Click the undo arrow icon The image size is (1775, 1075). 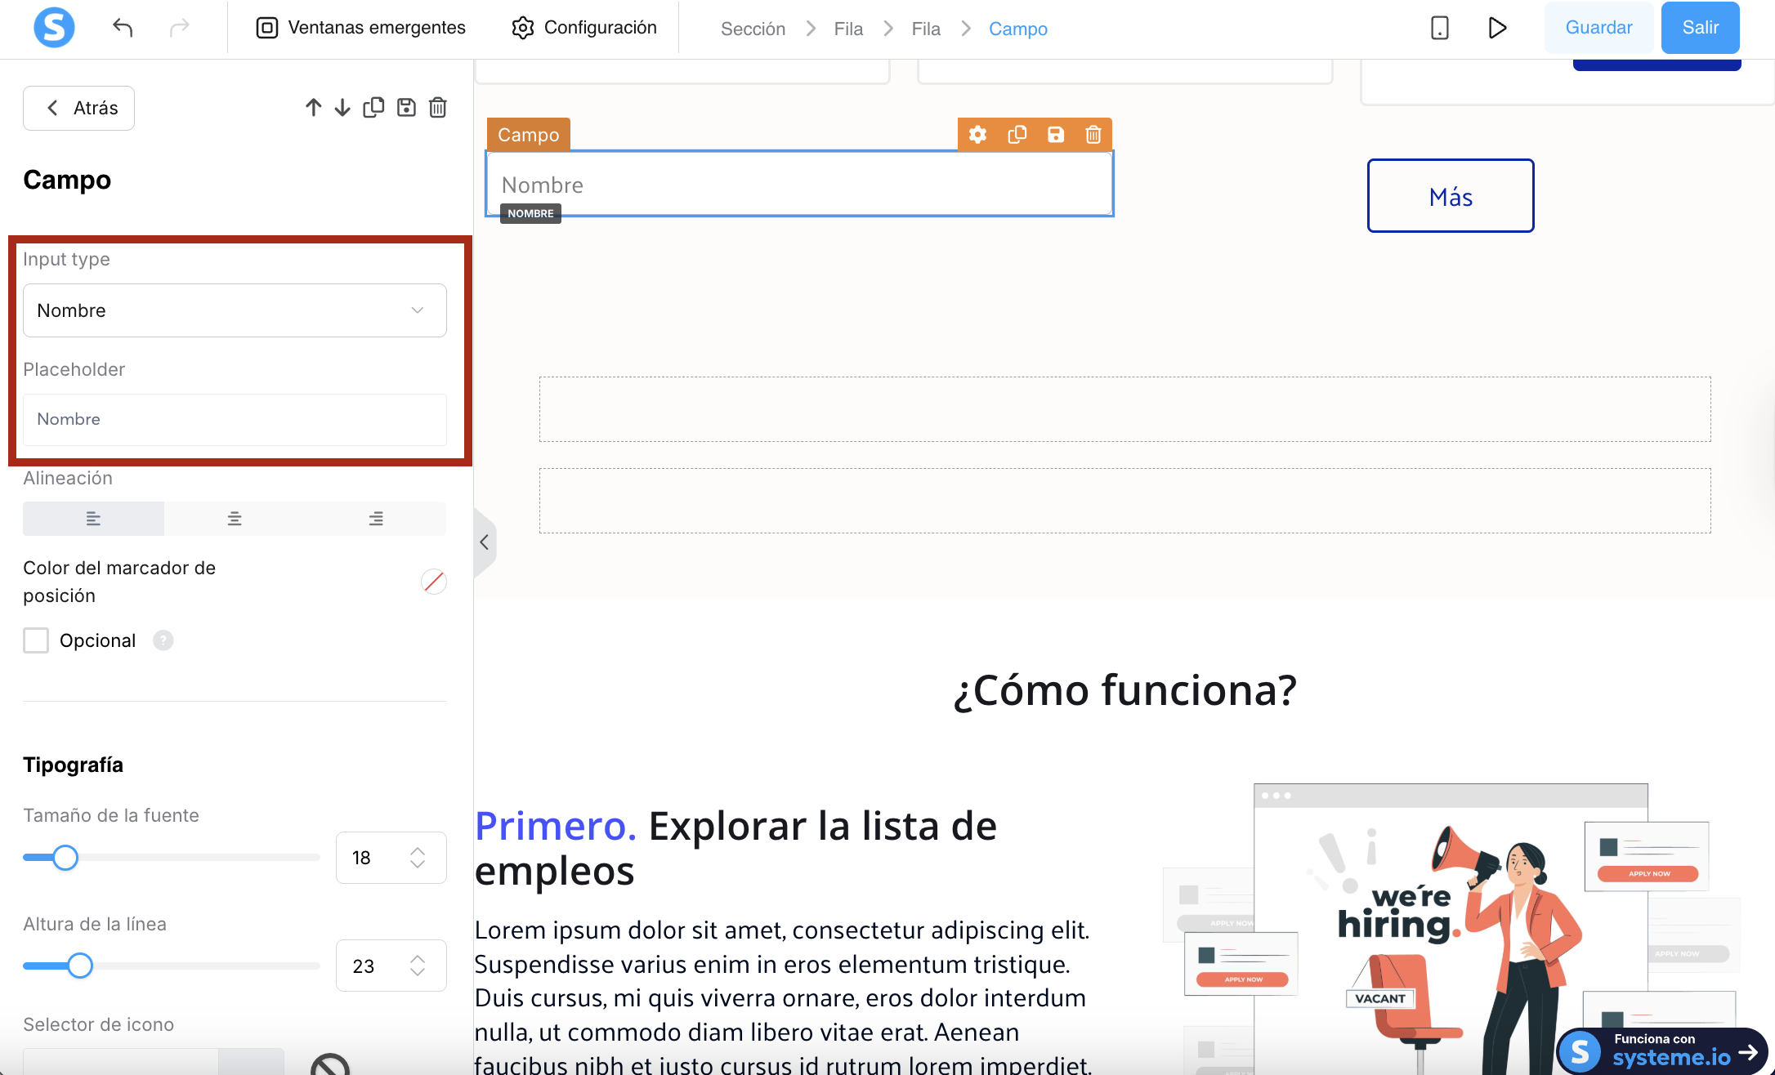123,28
